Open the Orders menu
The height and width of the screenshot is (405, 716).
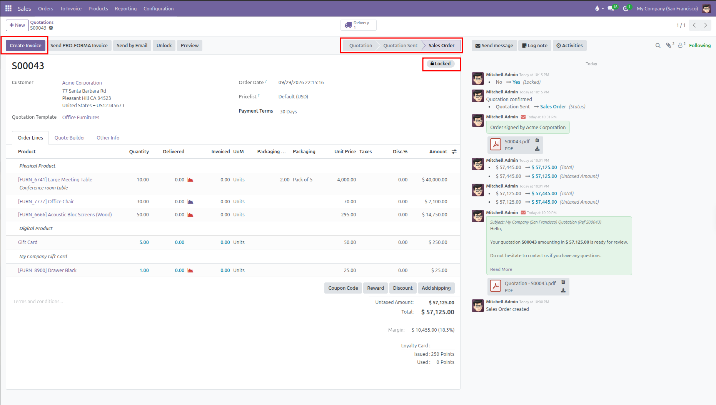[x=46, y=8]
